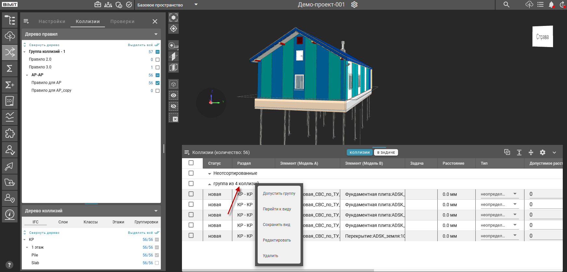Open the notifications bell
The height and width of the screenshot is (272, 567).
pos(551,5)
